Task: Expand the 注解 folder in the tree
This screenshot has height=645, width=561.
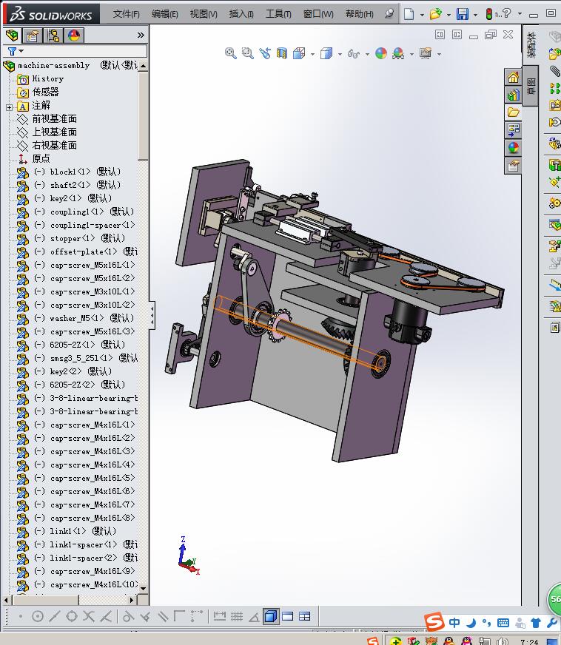Action: tap(9, 107)
